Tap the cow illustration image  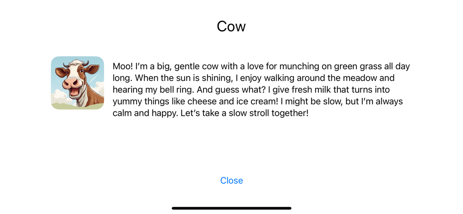point(77,83)
